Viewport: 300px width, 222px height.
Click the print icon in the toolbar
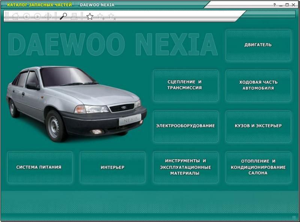tap(74, 17)
